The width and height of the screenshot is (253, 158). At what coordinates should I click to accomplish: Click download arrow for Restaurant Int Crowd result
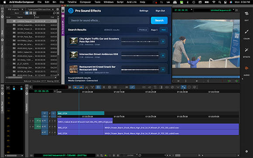click(x=163, y=70)
